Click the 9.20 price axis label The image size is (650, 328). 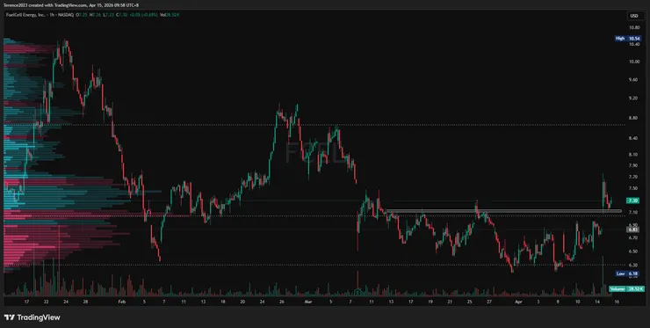634,98
